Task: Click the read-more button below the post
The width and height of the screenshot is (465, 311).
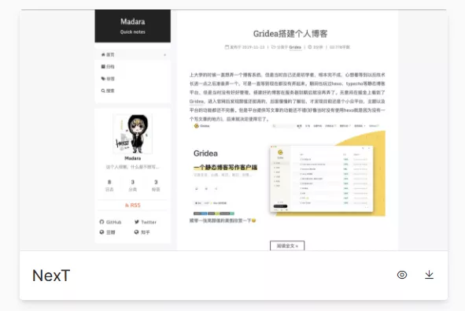Action: [x=287, y=246]
